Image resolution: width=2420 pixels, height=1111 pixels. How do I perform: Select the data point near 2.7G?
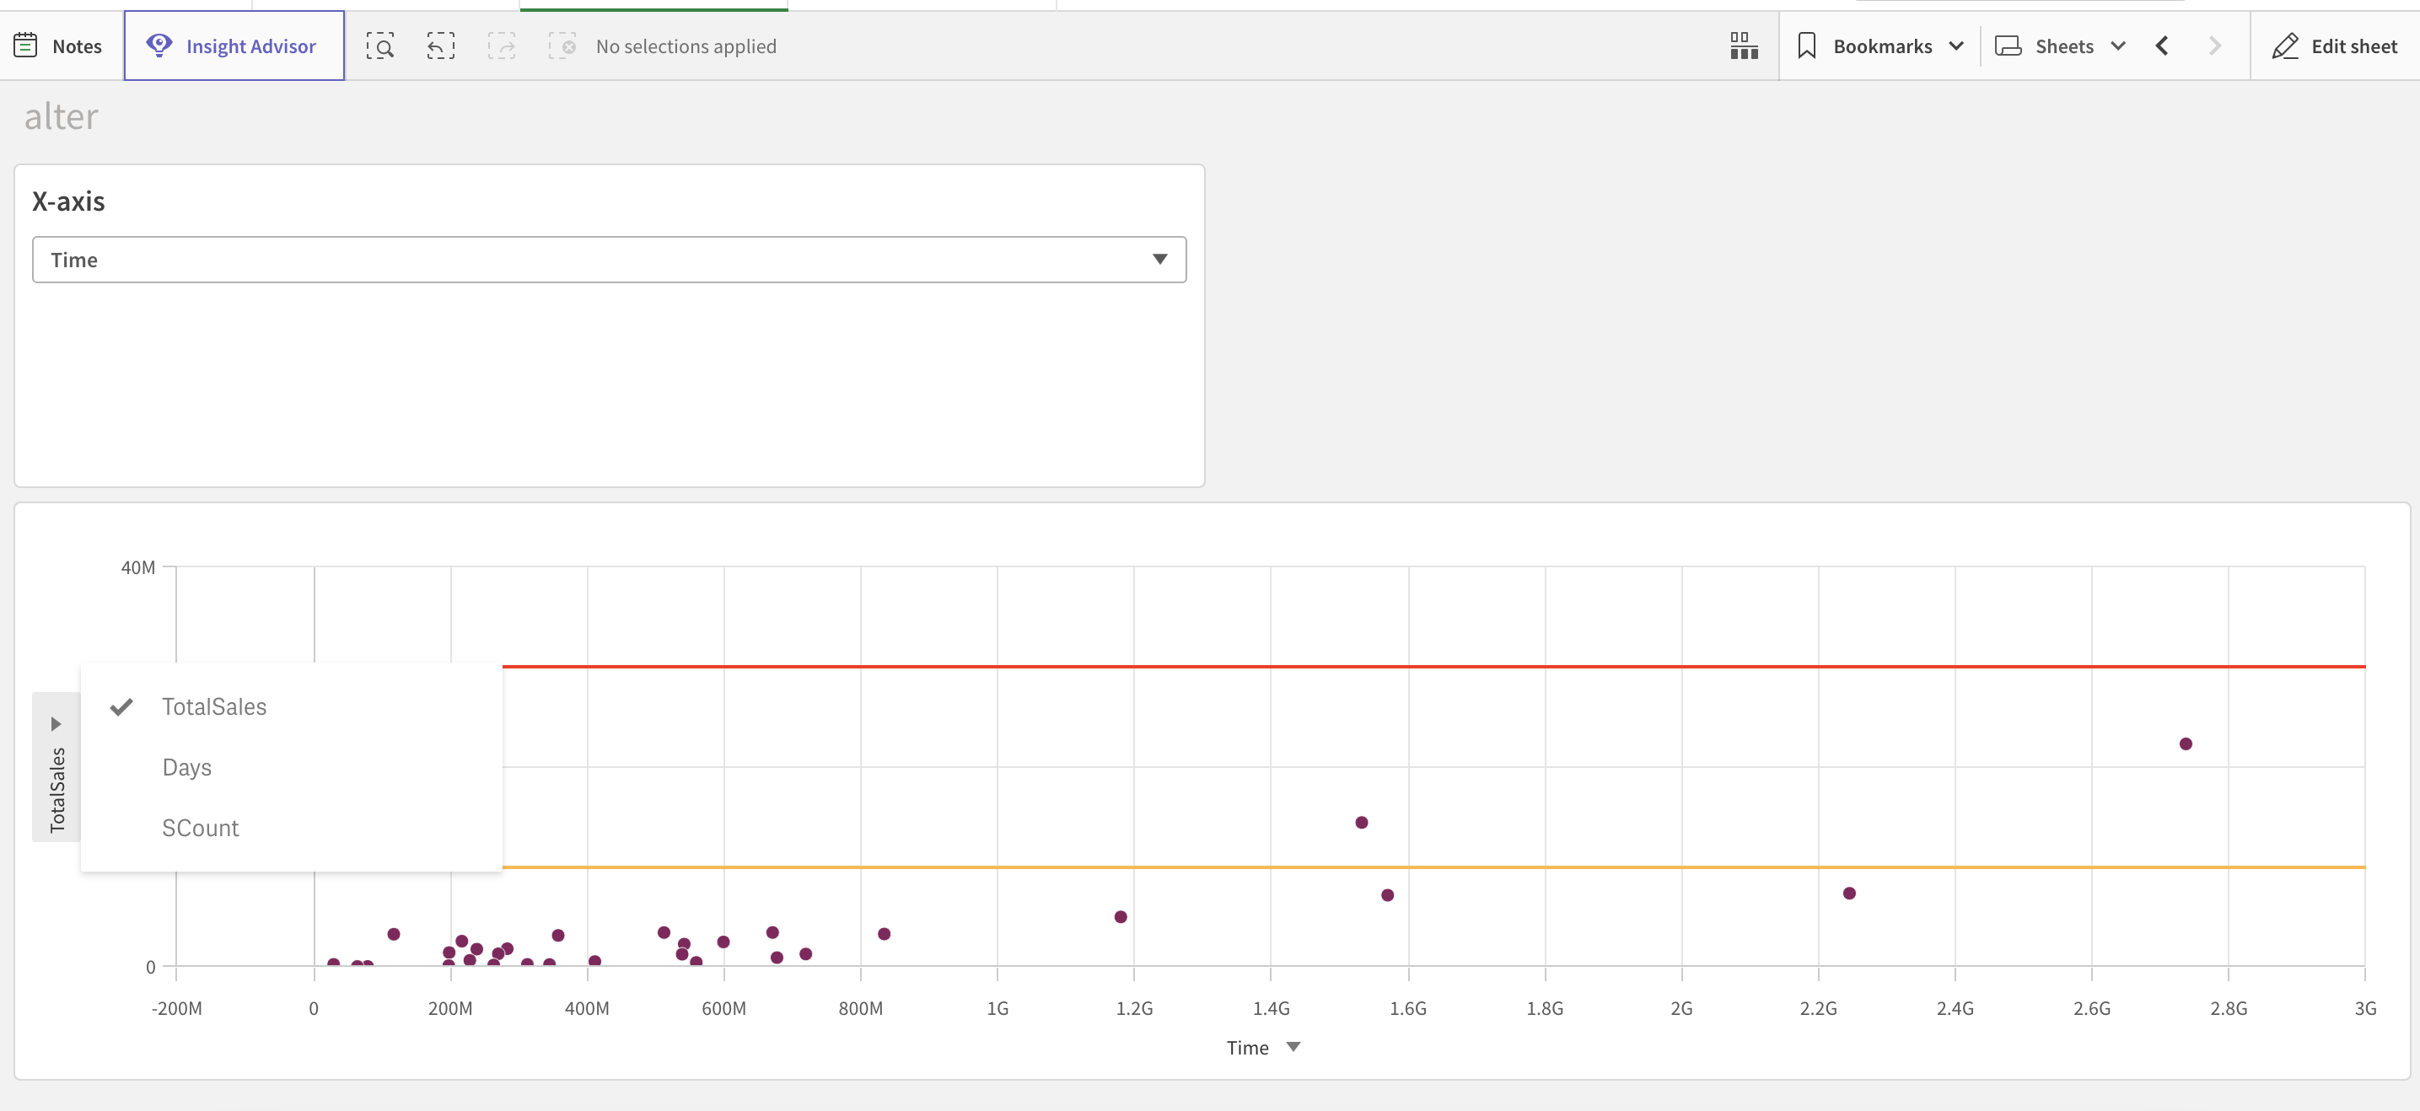coord(2186,743)
